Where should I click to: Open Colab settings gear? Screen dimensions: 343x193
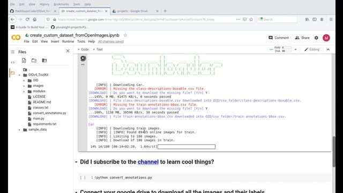coord(316,38)
